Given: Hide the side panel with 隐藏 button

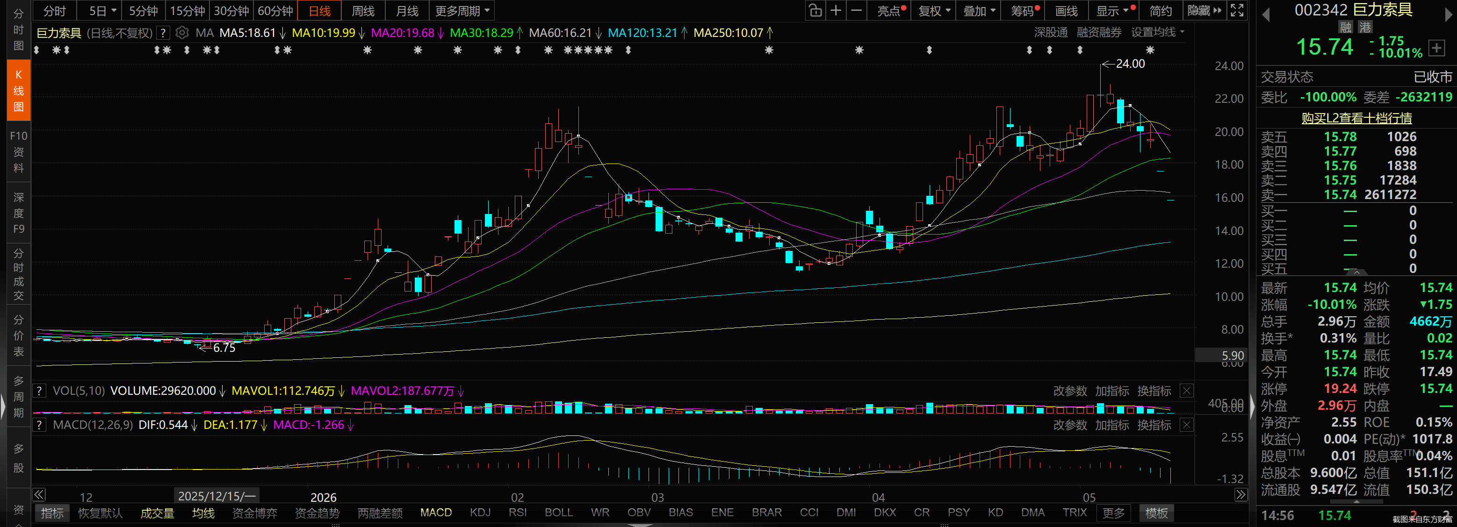Looking at the screenshot, I should click(x=1204, y=11).
